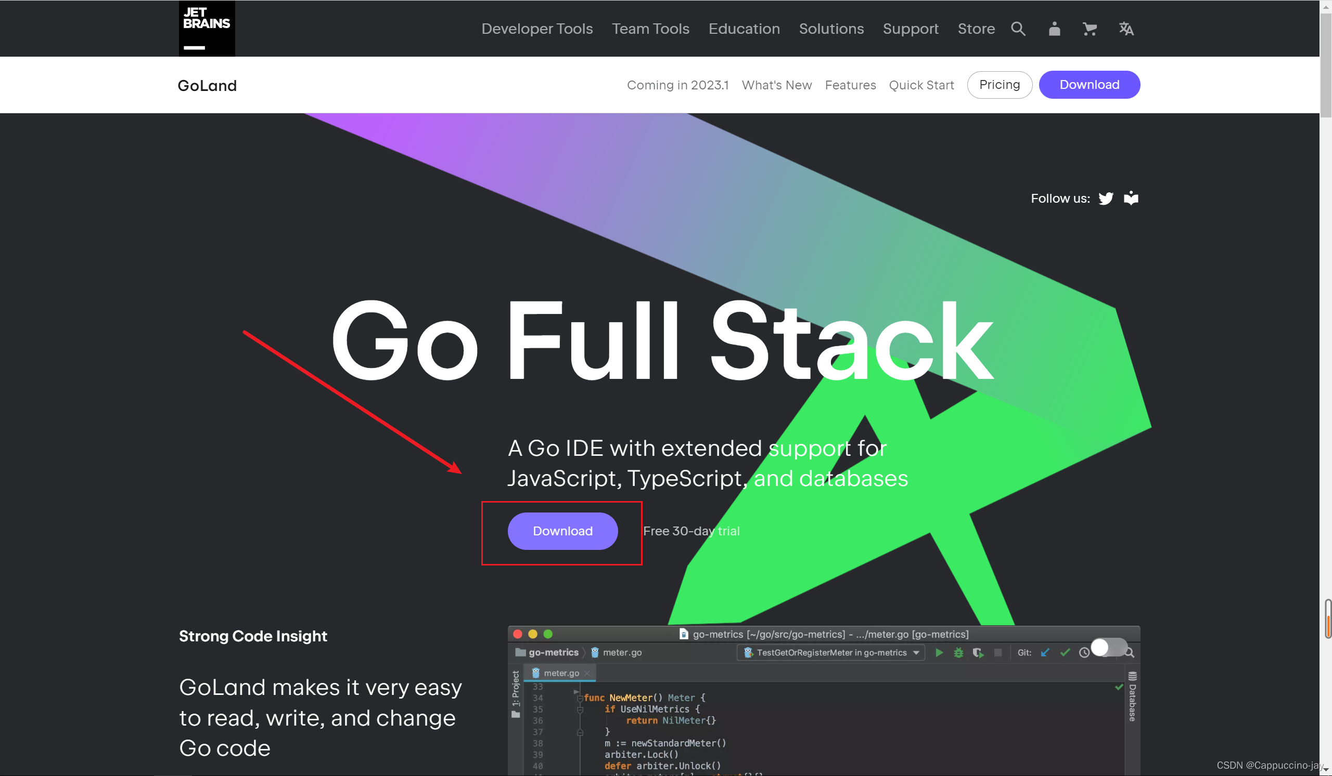Collapse the if UseNilMetrics fold marker

(x=580, y=710)
